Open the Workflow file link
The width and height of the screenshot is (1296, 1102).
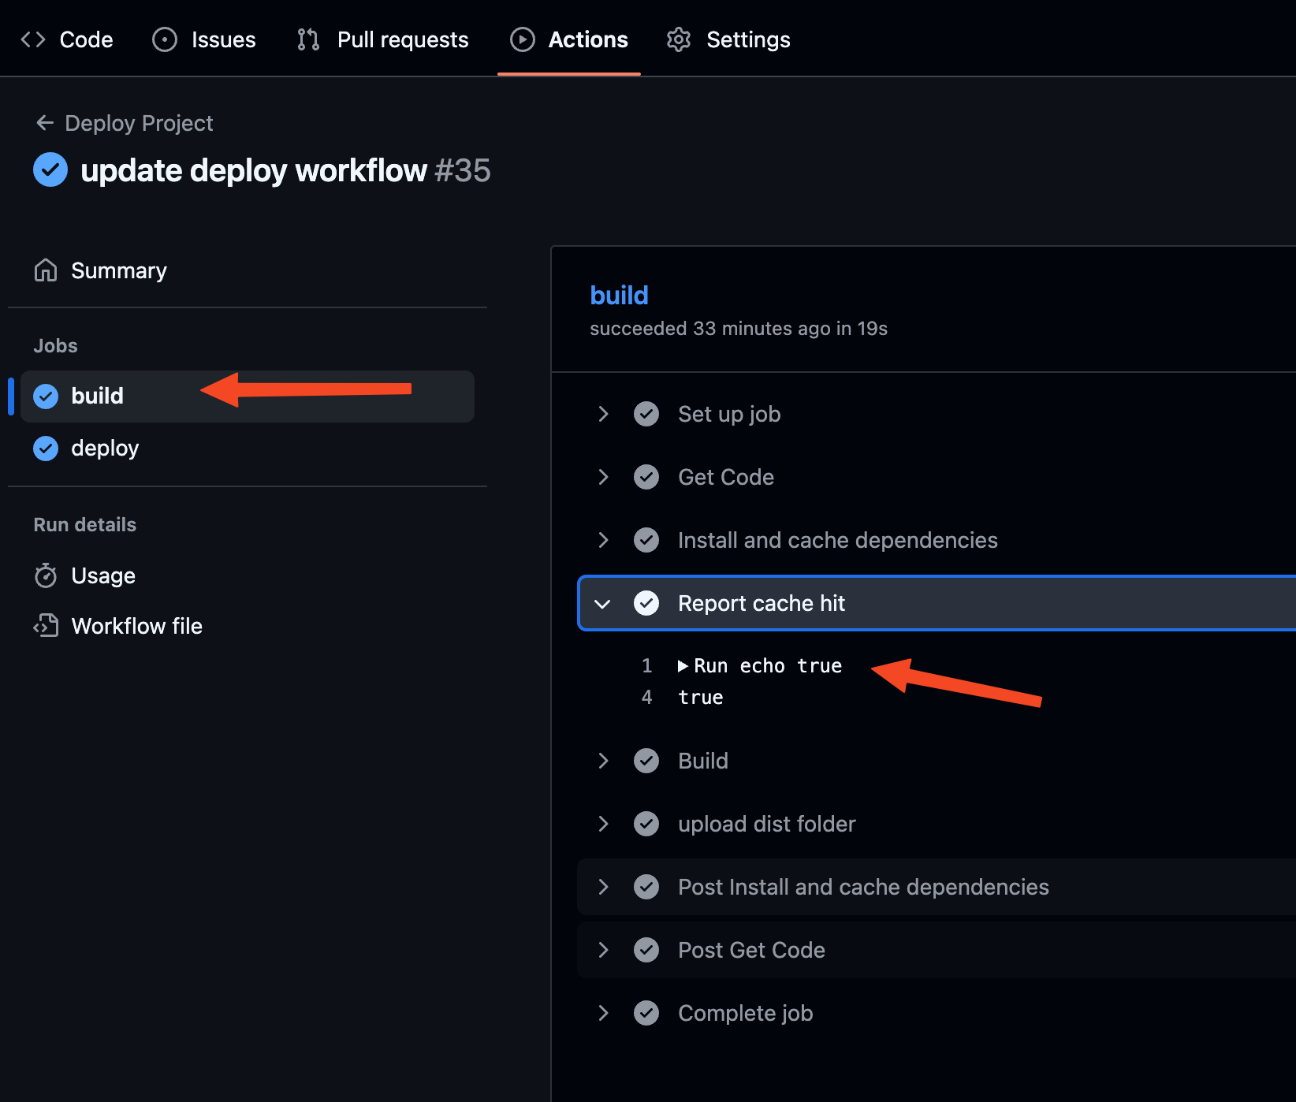[x=136, y=626]
